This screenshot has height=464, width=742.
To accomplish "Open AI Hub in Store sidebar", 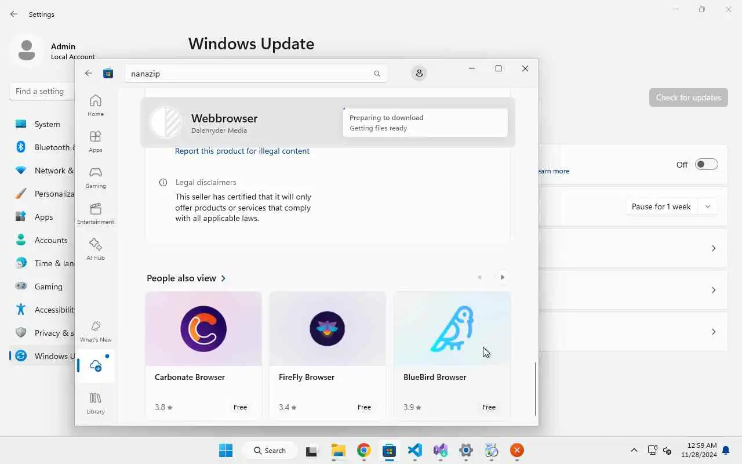I will pos(96,249).
